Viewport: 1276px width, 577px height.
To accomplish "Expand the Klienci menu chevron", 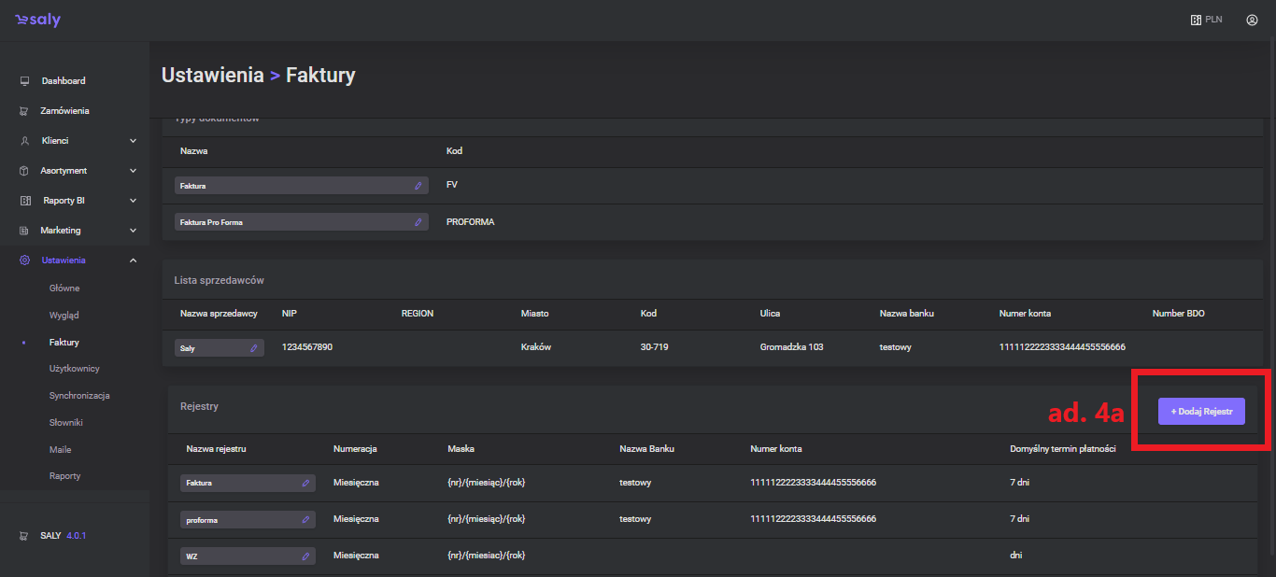I will [133, 141].
